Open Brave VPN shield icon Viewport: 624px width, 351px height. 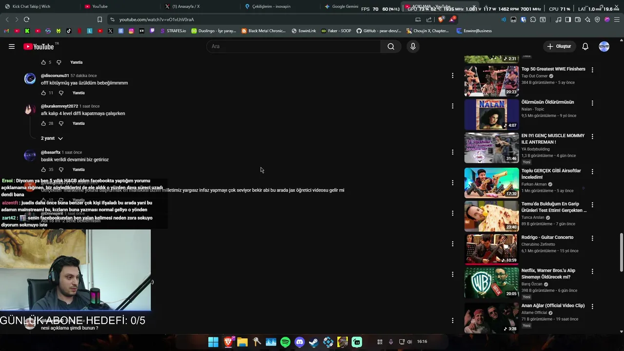(597, 19)
